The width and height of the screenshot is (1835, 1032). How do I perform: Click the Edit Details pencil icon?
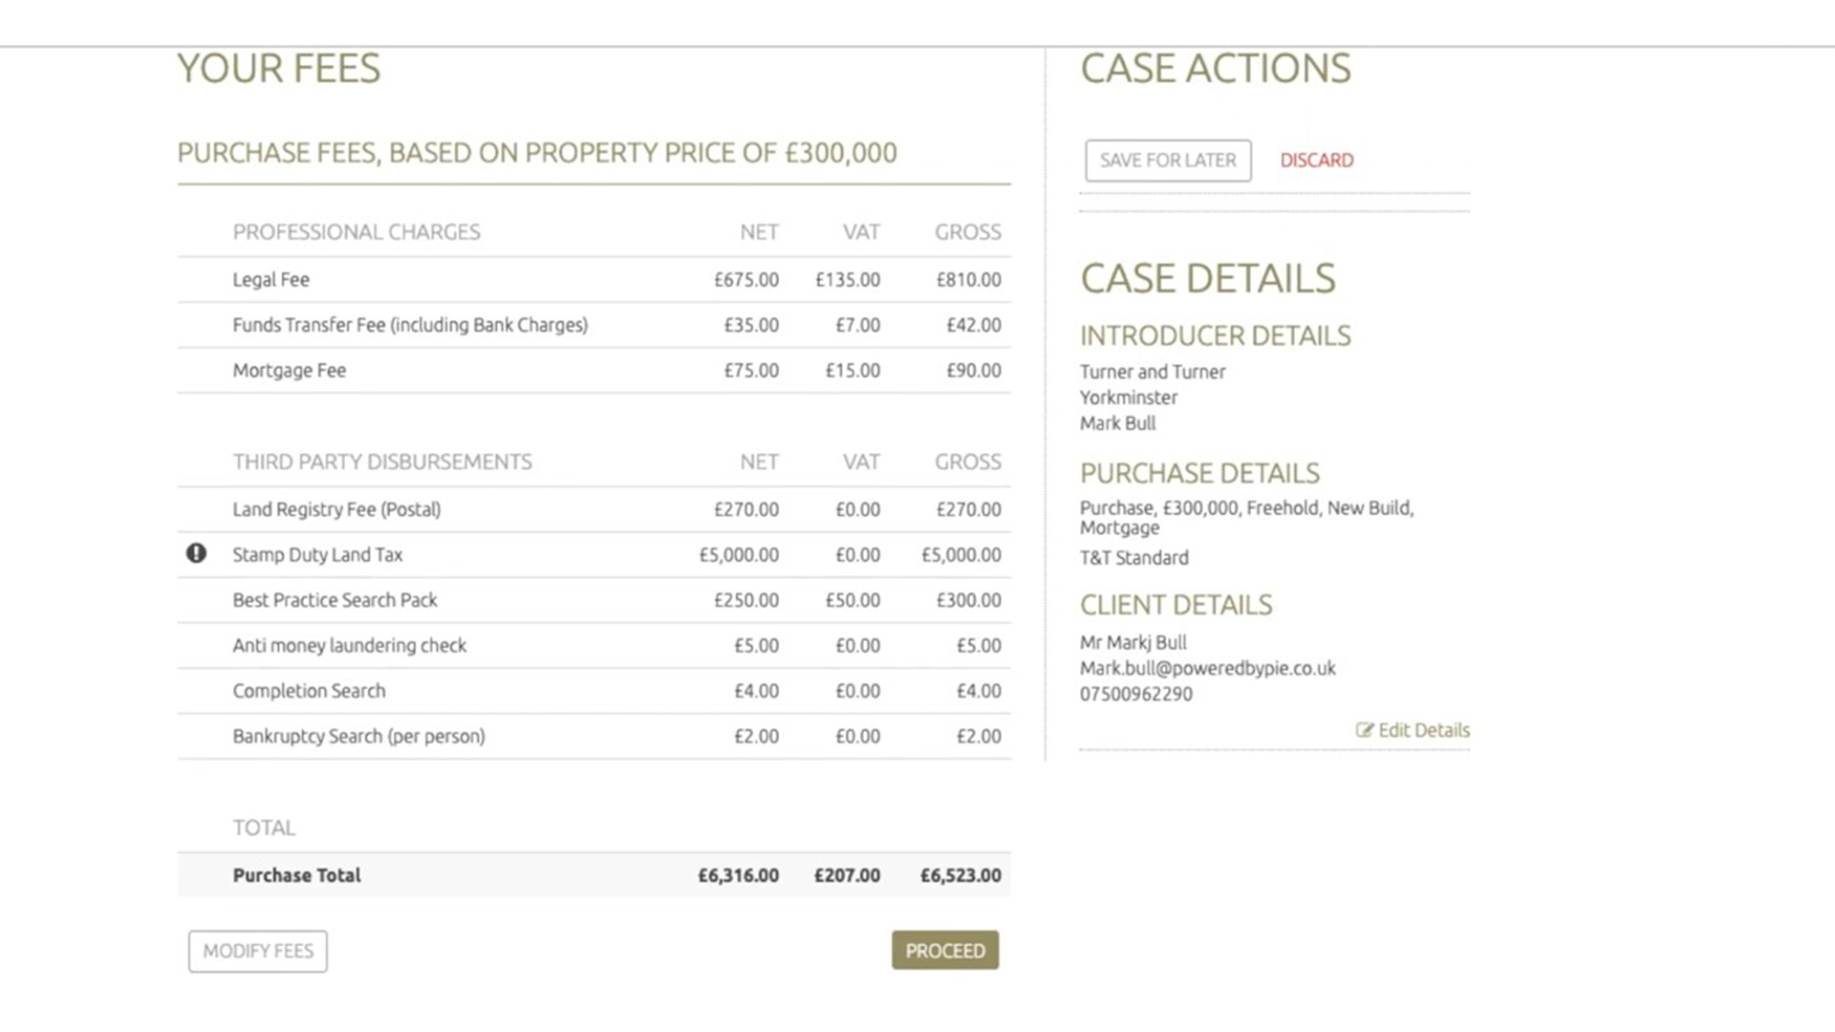1364,730
